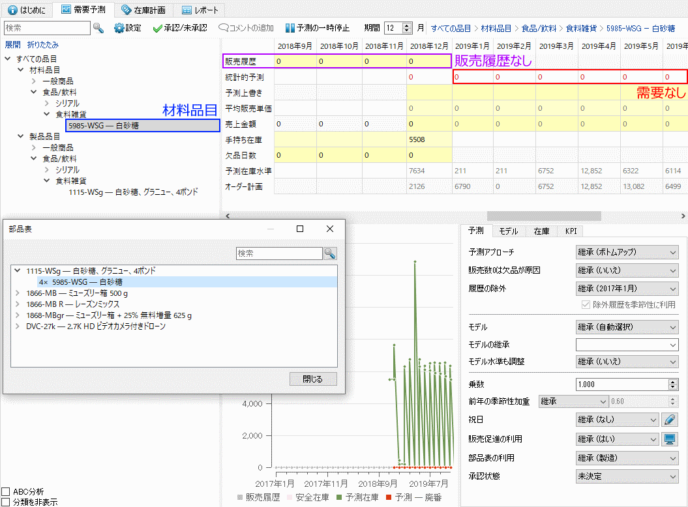Toggle the 分類を非表示 checkbox

[6, 502]
